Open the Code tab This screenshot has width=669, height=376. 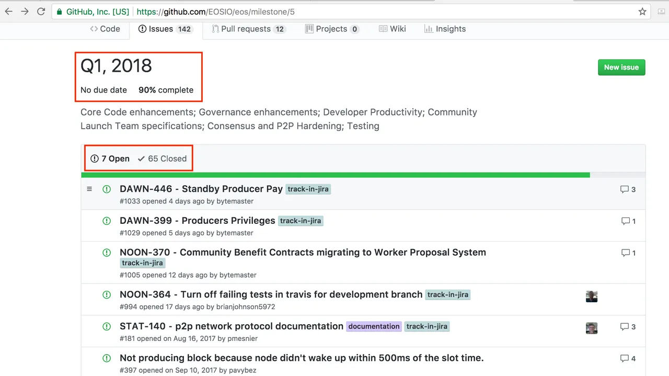point(105,29)
